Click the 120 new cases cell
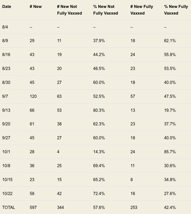This screenshot has height=214, width=191. pyautogui.click(x=33, y=96)
